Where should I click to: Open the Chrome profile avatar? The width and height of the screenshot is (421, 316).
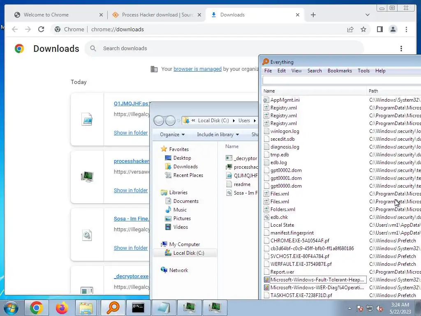click(x=393, y=29)
